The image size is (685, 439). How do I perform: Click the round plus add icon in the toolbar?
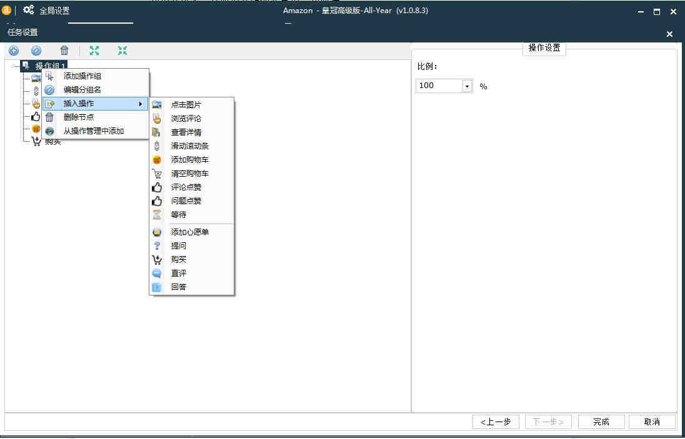[14, 51]
